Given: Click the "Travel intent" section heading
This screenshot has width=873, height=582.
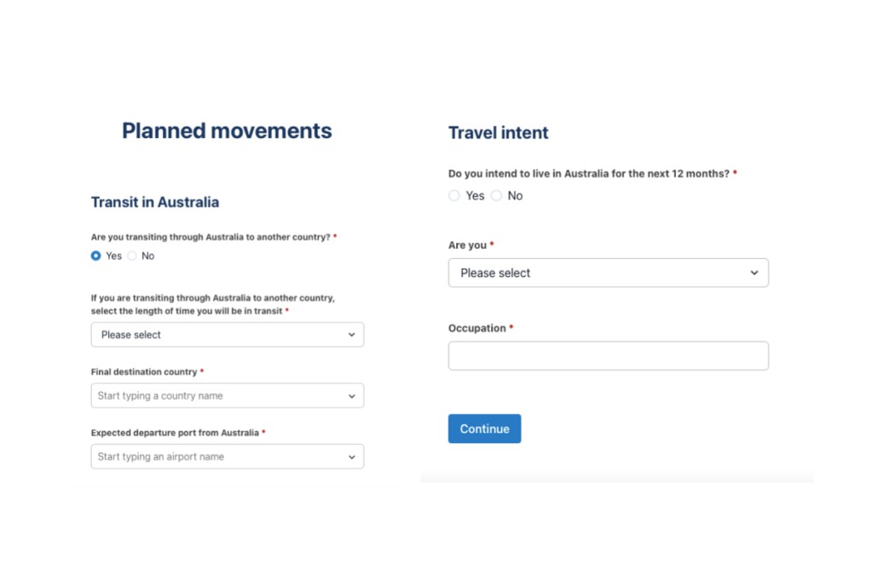Looking at the screenshot, I should [x=499, y=133].
